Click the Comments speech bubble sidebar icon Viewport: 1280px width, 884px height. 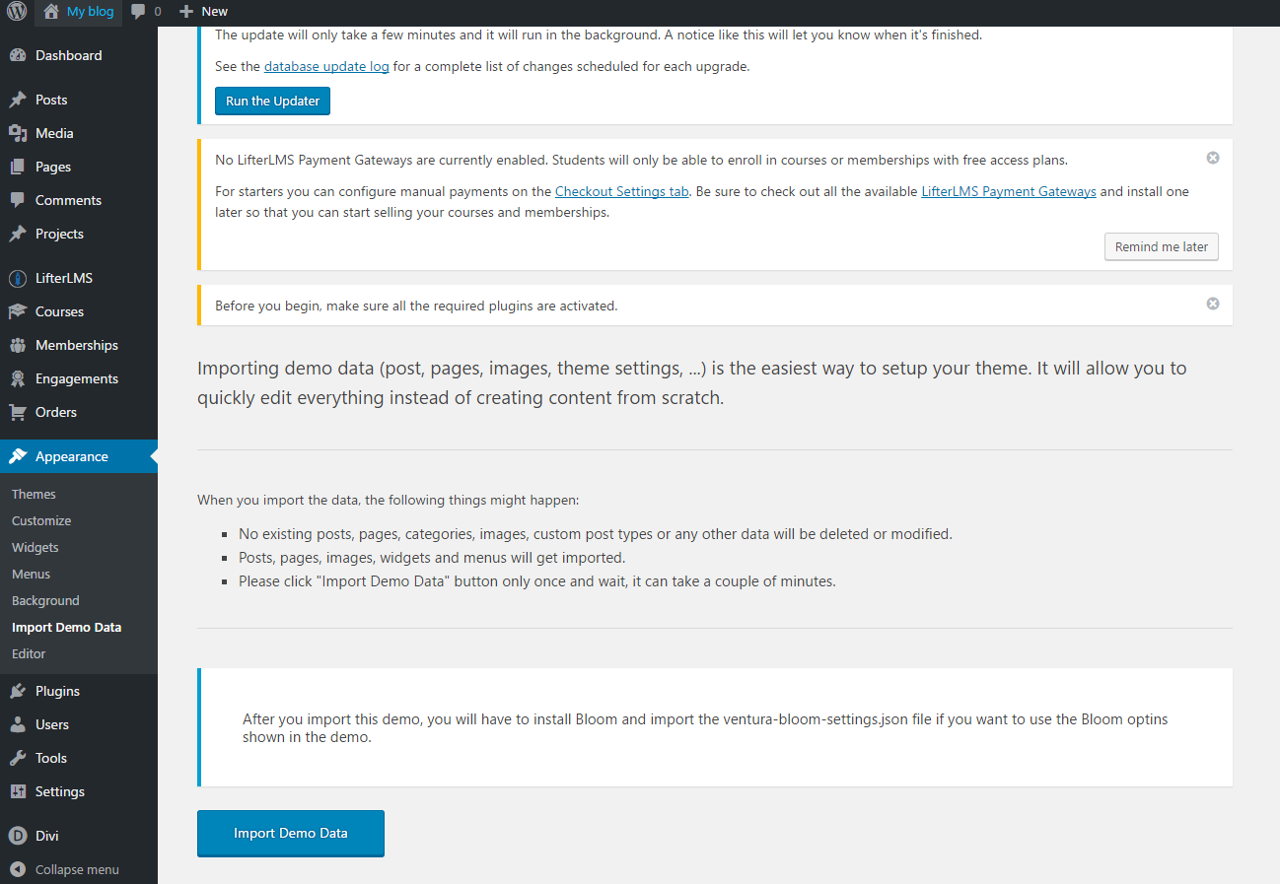pos(18,200)
